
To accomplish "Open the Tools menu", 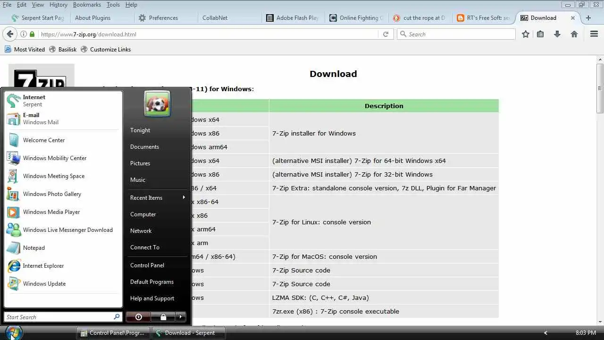I will tap(113, 5).
